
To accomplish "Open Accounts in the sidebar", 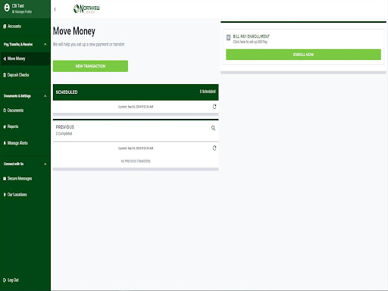I will pyautogui.click(x=25, y=27).
